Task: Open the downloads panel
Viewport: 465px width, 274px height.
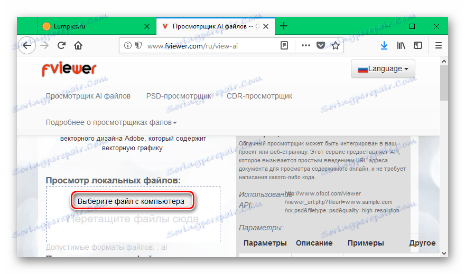Action: (384, 45)
